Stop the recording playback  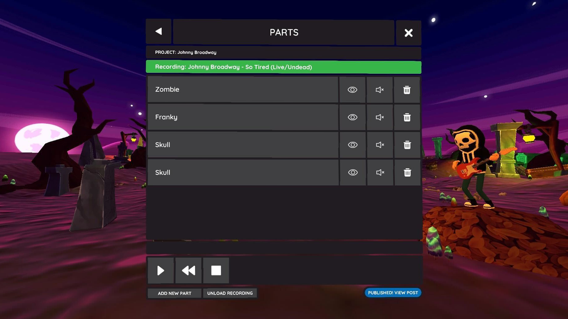(x=216, y=271)
